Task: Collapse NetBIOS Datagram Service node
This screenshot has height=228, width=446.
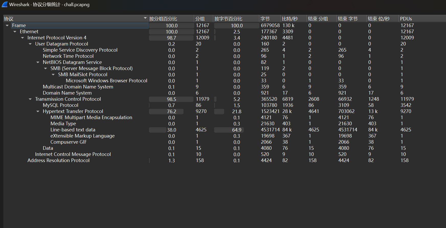Action: pyautogui.click(x=38, y=62)
